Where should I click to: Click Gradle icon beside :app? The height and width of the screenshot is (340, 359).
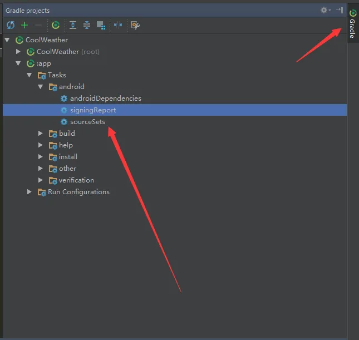(31, 63)
